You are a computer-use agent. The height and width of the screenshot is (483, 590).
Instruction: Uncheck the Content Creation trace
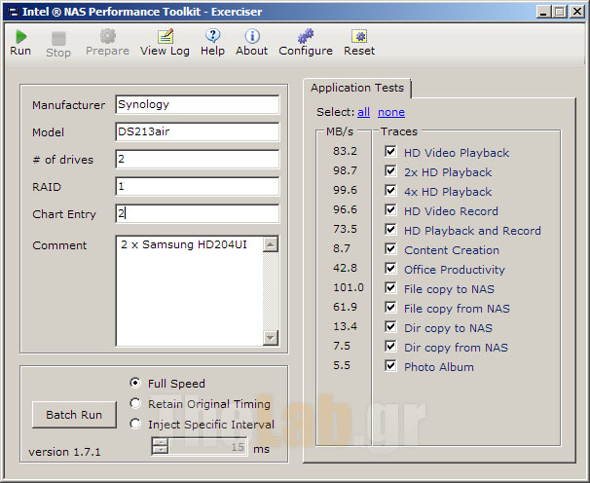[x=390, y=249]
